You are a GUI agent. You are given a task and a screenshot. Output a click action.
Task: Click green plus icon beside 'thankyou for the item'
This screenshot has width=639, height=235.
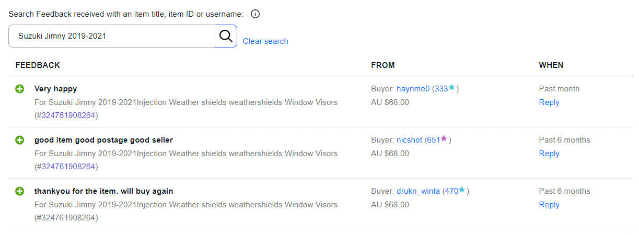[20, 191]
